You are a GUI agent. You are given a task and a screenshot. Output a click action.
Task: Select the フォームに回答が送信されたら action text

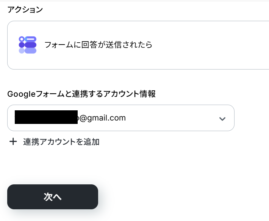click(x=98, y=45)
